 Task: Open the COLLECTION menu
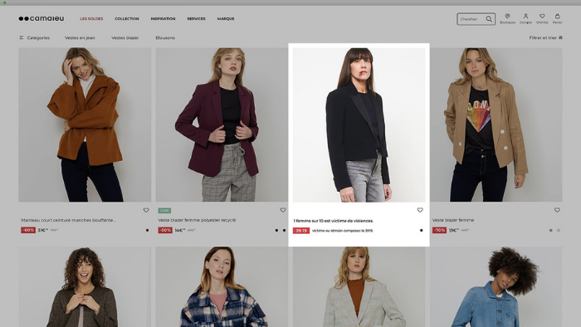[127, 18]
